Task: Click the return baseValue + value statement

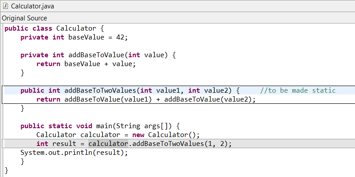Action: click(x=86, y=64)
